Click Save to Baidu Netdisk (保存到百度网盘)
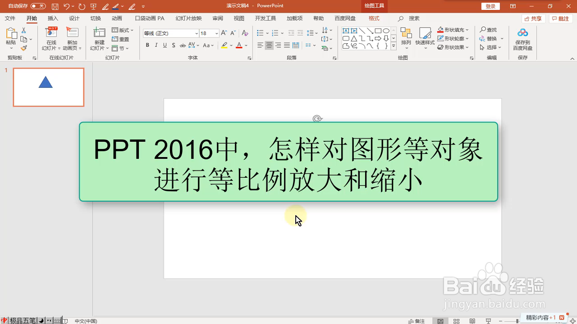577x324 pixels. coord(522,38)
